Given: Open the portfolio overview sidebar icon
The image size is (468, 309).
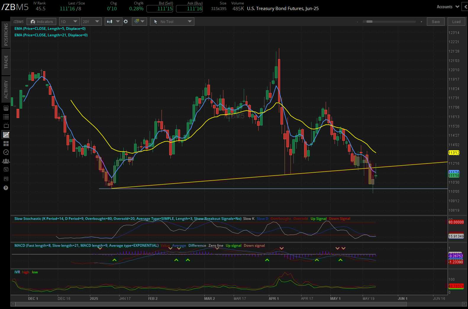Looking at the screenshot, I should (6, 108).
